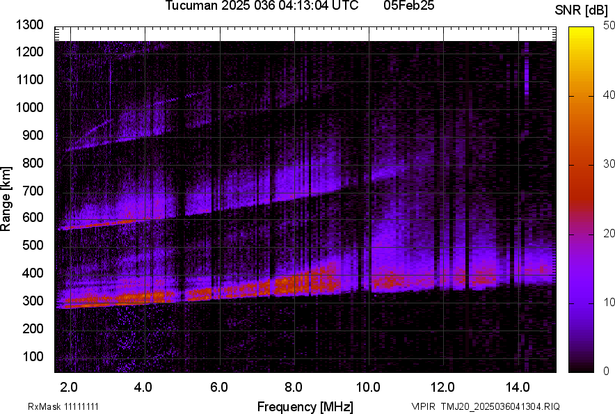Image resolution: width=615 pixels, height=414 pixels.
Task: Click the Tucuman timestamp title text
Action: 262,6
